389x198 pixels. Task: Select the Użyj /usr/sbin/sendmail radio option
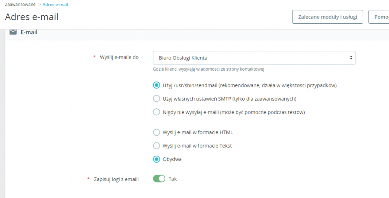click(156, 85)
